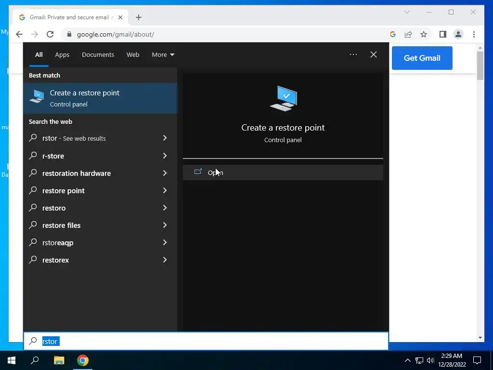Expand arrow next to 'restore point'

(x=165, y=190)
